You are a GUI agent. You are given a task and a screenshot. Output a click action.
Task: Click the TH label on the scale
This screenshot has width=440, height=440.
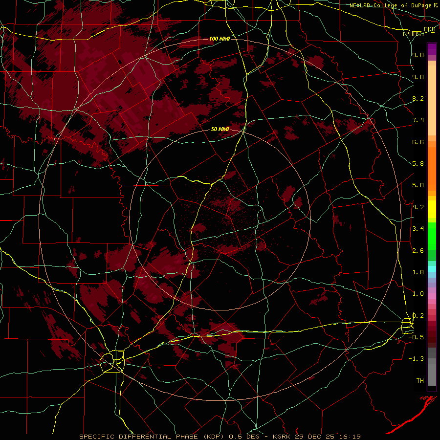420,381
